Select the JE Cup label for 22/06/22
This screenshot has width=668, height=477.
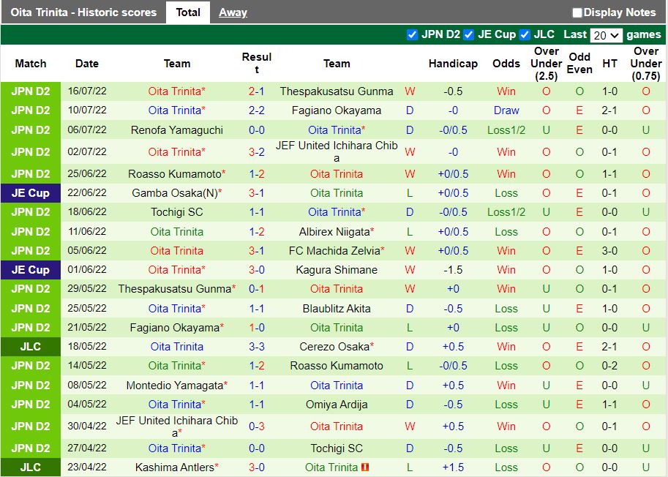coord(31,193)
